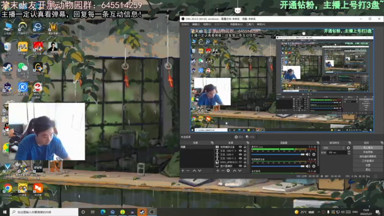Remove the selected source with the minus icon
This screenshot has width=384, height=216.
tap(223, 171)
